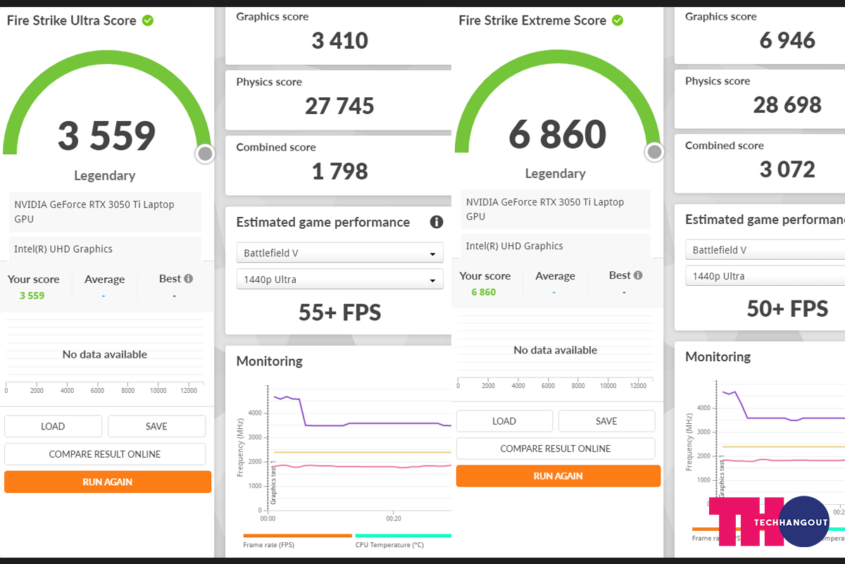This screenshot has height=564, width=845.
Task: Click the green Your score value 6 860
Action: (x=483, y=292)
